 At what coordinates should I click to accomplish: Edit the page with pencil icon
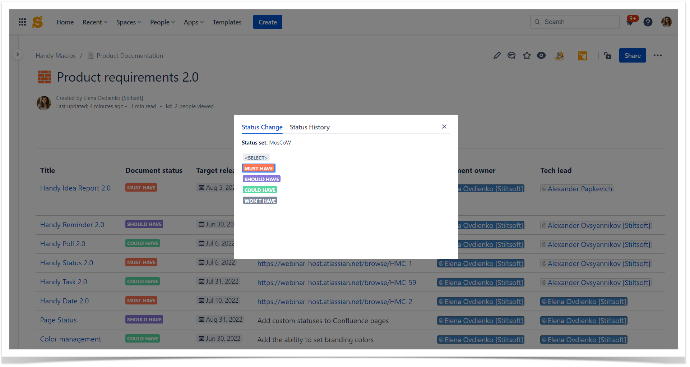(x=497, y=55)
